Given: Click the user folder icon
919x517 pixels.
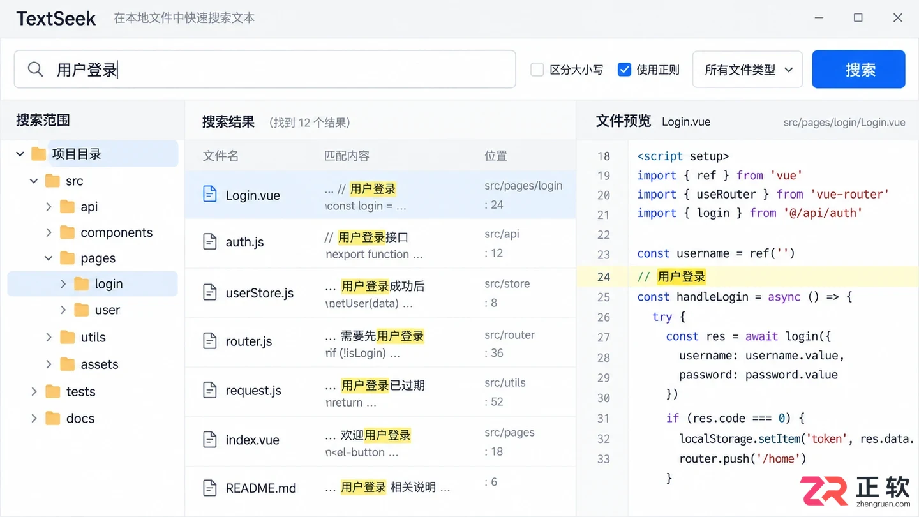Looking at the screenshot, I should click(x=81, y=310).
